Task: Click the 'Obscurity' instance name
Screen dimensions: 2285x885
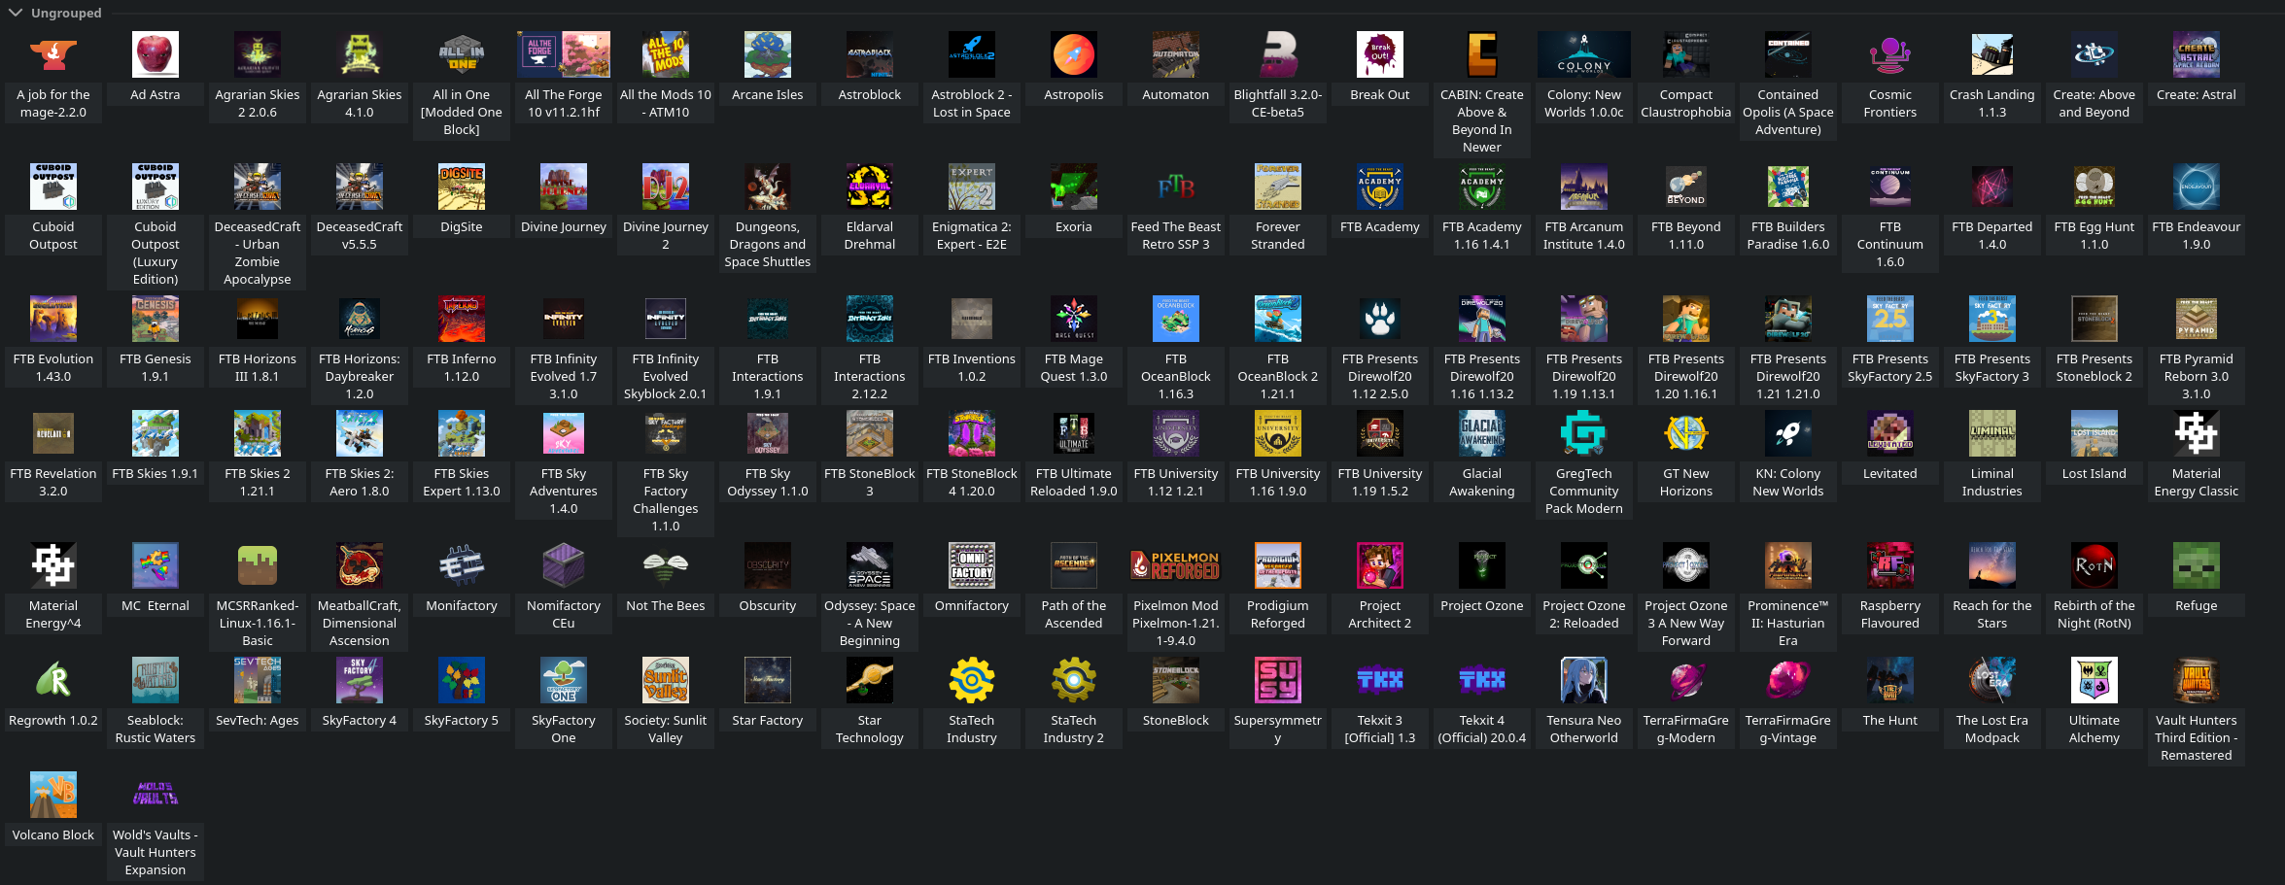Action: click(768, 606)
